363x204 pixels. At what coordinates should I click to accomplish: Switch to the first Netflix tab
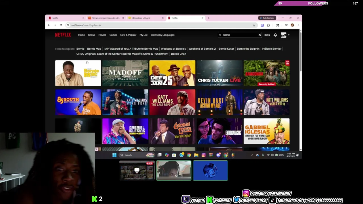pos(66,18)
